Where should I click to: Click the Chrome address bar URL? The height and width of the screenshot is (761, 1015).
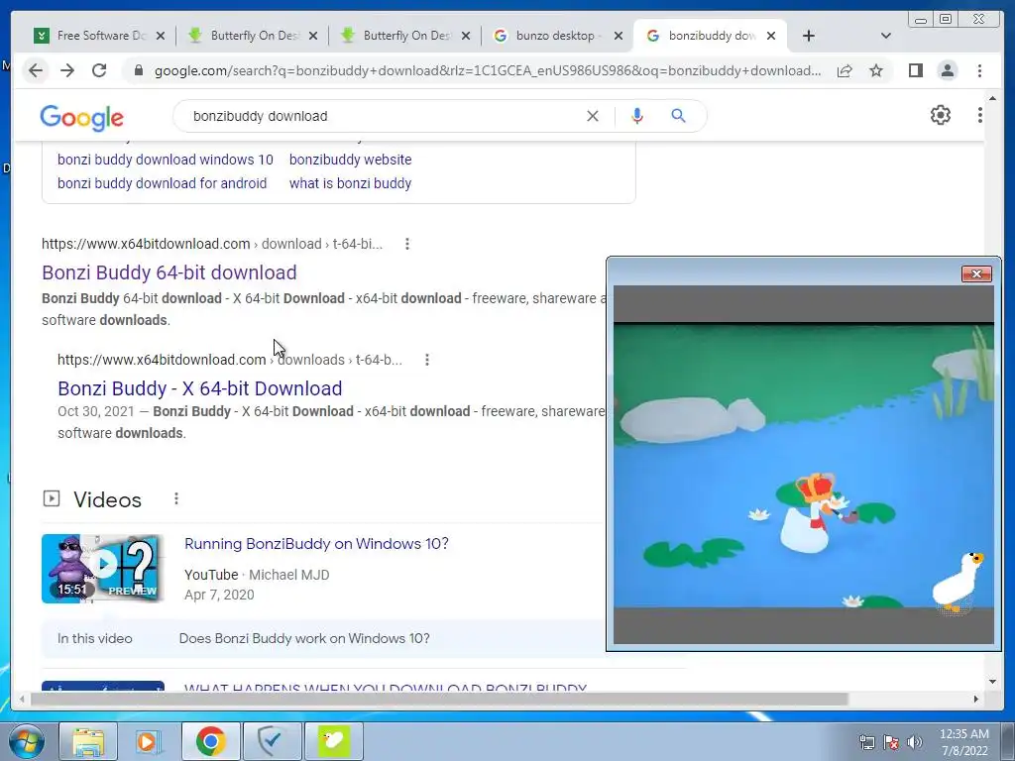(x=487, y=70)
